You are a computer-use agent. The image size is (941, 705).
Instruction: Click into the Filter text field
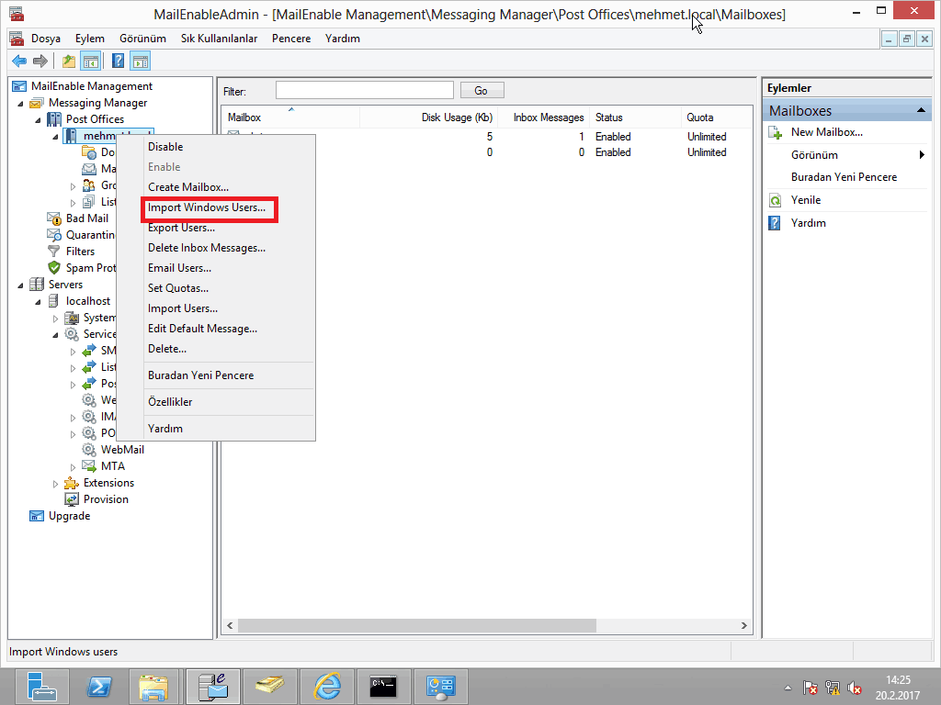[364, 91]
